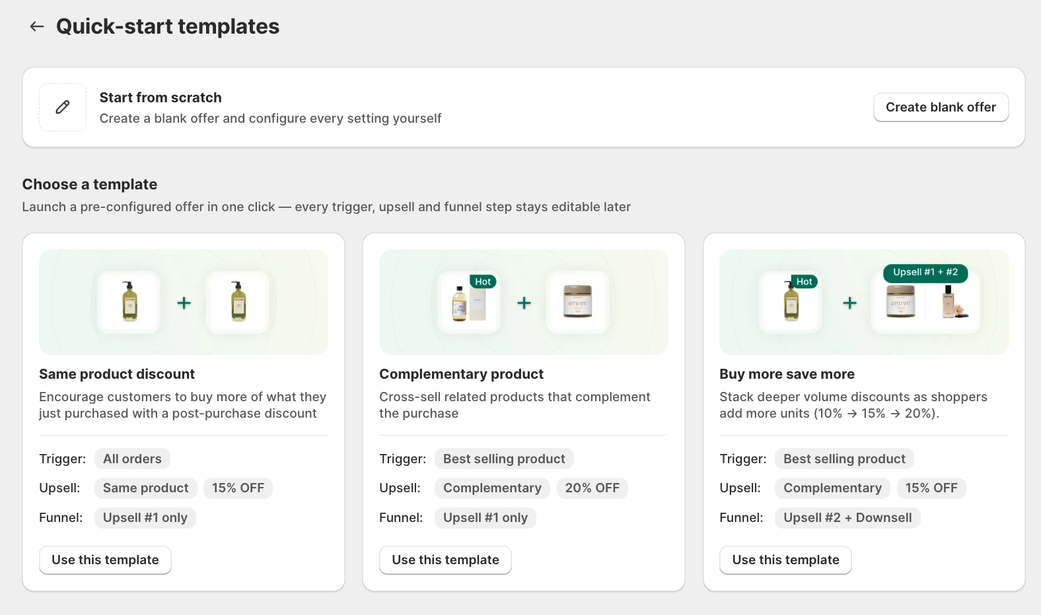The height and width of the screenshot is (615, 1041).
Task: Click the pencil icon for Start from scratch
Action: tap(63, 107)
